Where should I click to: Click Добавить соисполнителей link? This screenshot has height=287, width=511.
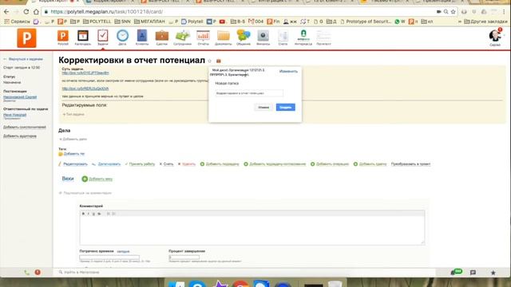pyautogui.click(x=25, y=128)
